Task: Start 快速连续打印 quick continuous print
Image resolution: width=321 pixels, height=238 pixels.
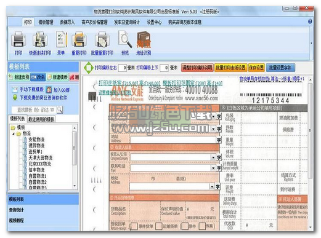Action: click(x=40, y=39)
